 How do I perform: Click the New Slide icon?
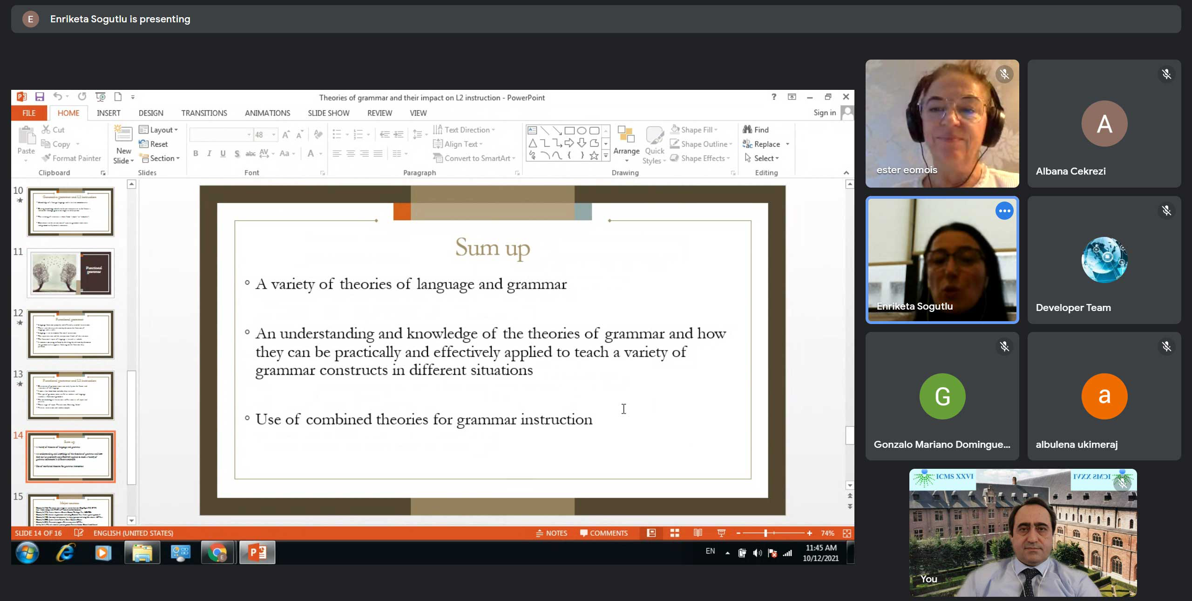(123, 134)
